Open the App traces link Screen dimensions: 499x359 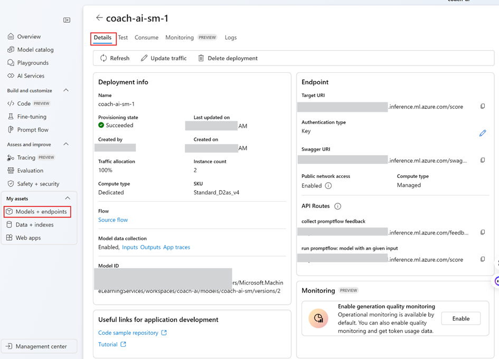176,247
